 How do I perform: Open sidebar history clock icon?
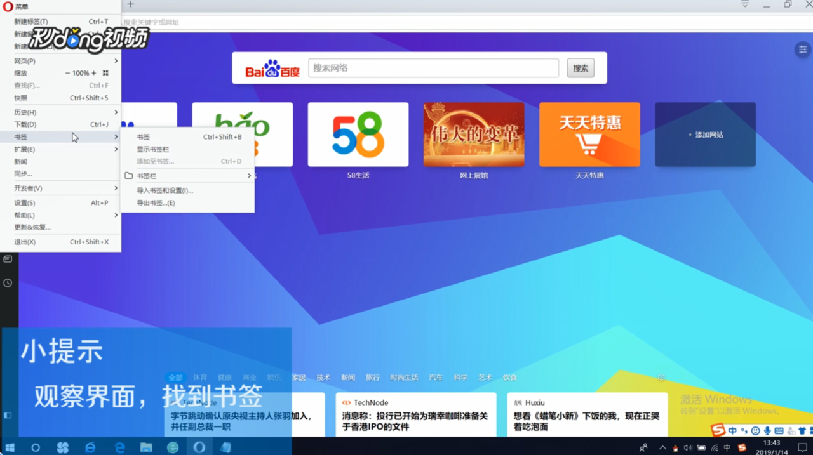(x=8, y=283)
